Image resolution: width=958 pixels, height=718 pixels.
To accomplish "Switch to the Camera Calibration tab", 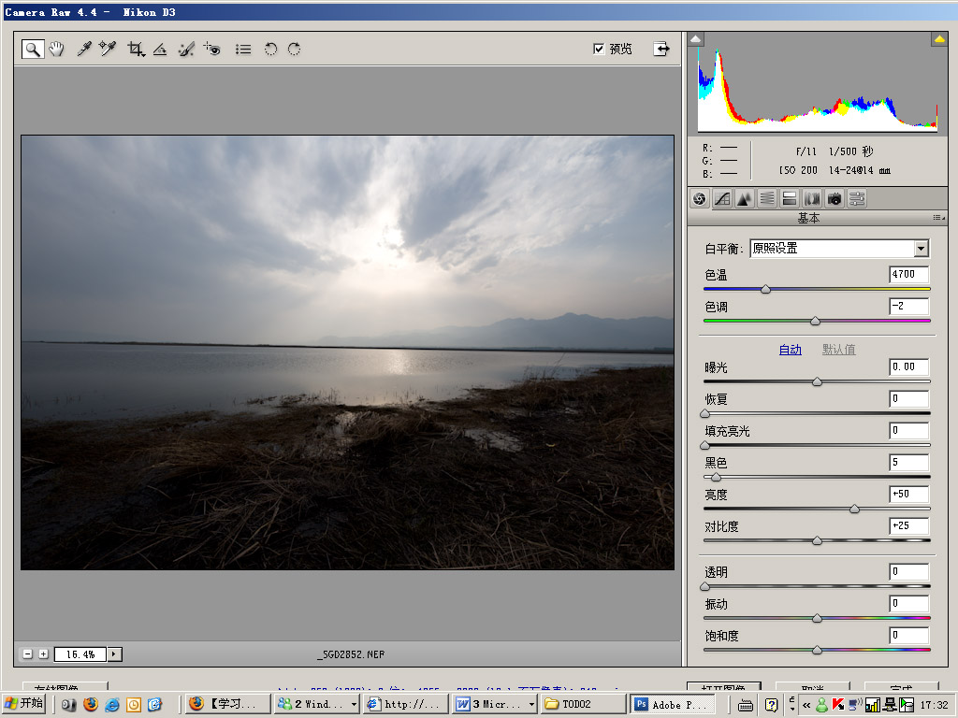I will pyautogui.click(x=834, y=198).
